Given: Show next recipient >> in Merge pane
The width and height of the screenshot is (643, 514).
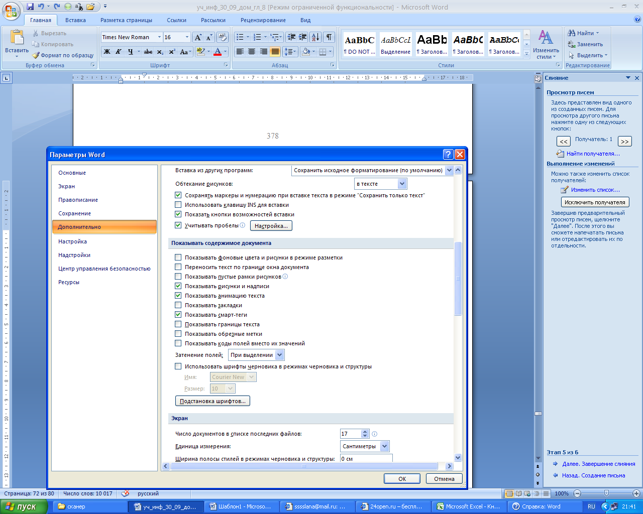Looking at the screenshot, I should pyautogui.click(x=625, y=142).
